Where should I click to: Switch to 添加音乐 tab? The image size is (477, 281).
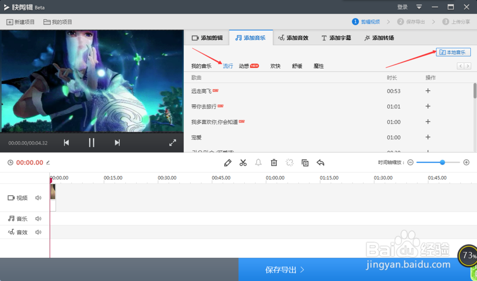[x=251, y=38]
